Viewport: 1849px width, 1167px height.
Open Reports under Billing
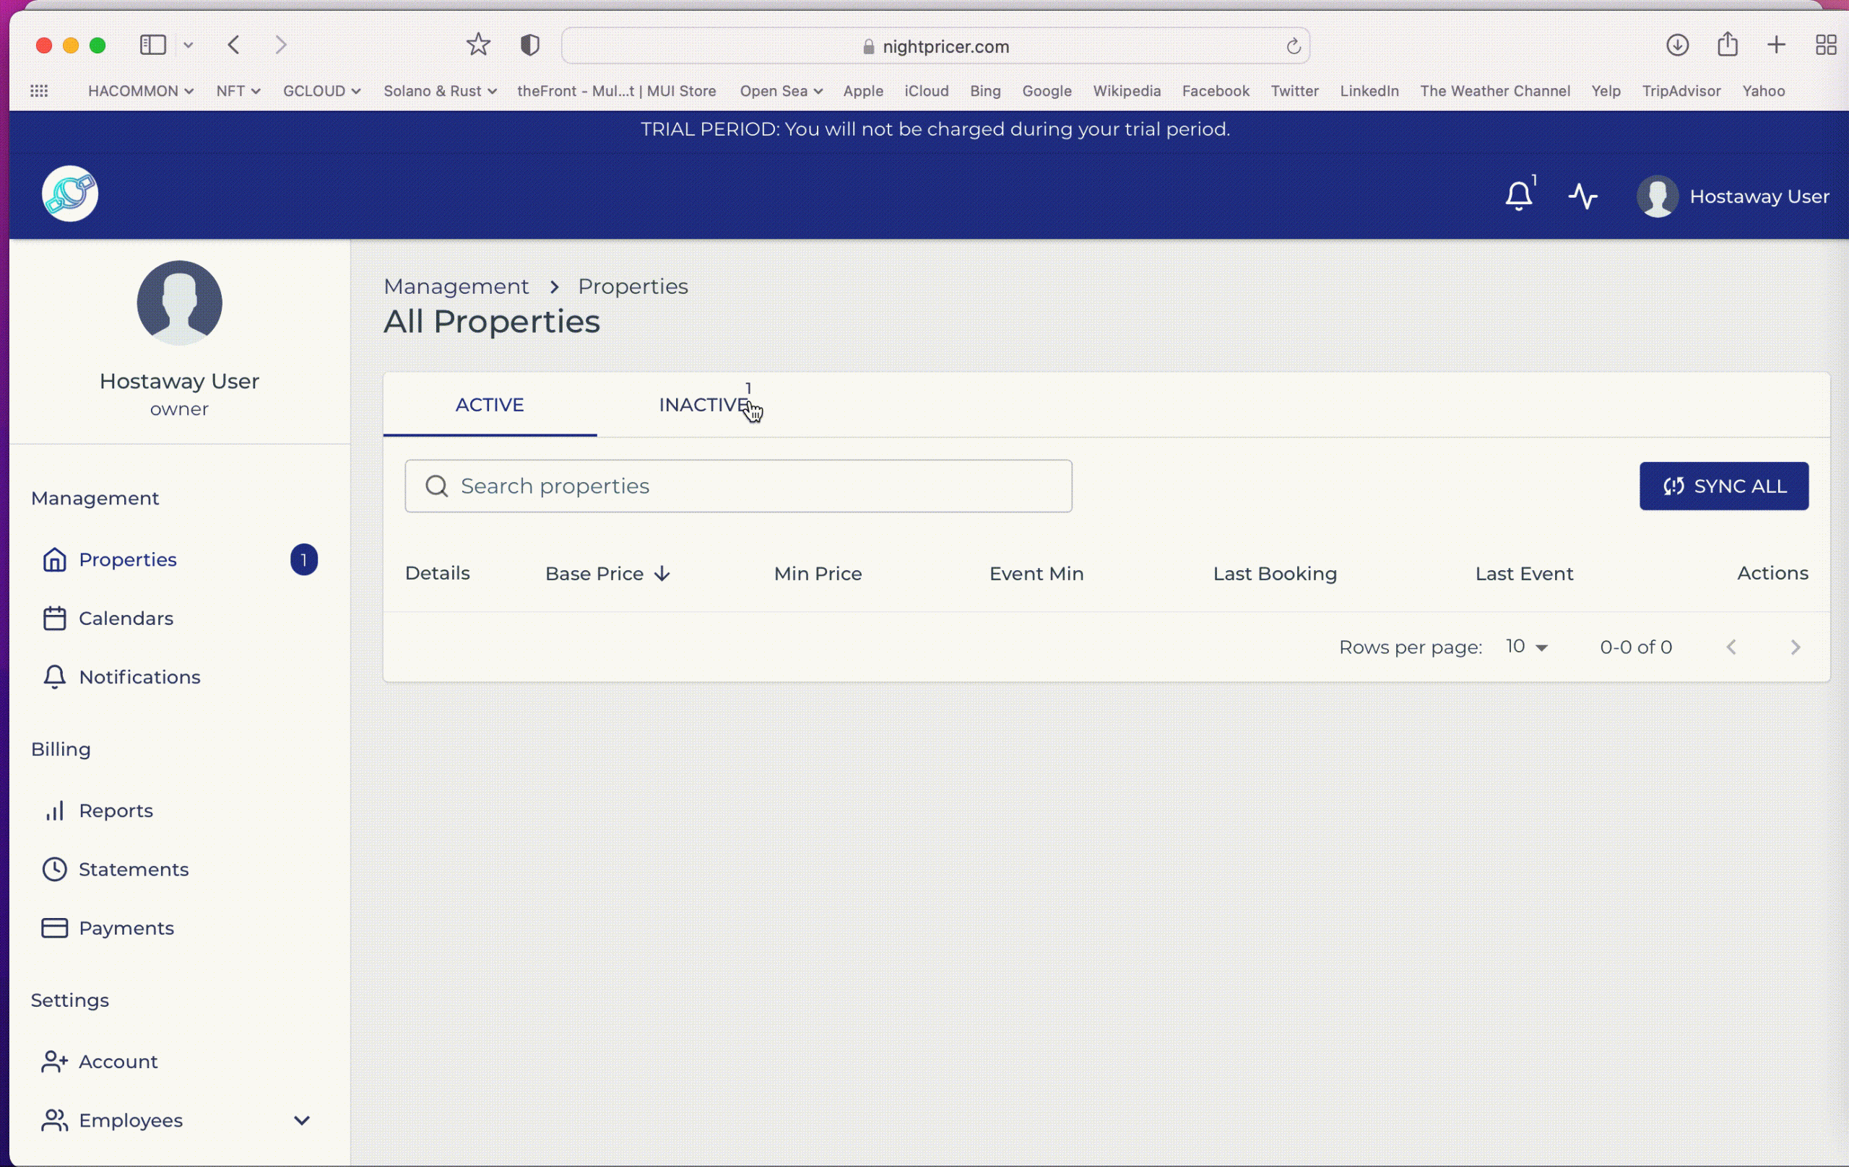(115, 811)
